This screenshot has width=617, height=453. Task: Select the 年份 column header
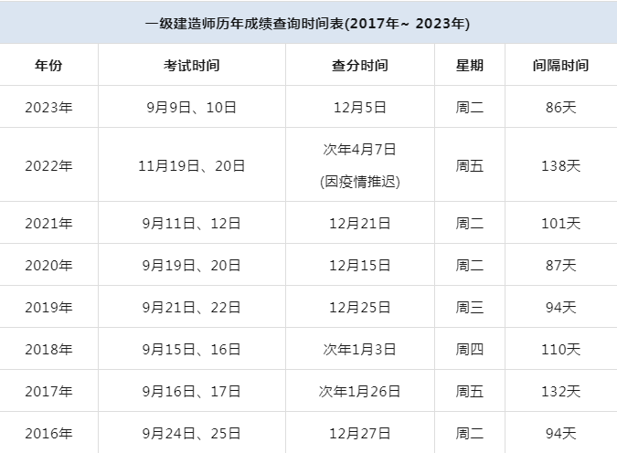tap(49, 66)
